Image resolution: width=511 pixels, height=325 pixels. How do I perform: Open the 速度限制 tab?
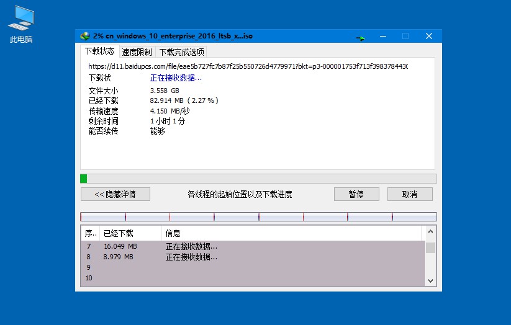[137, 52]
